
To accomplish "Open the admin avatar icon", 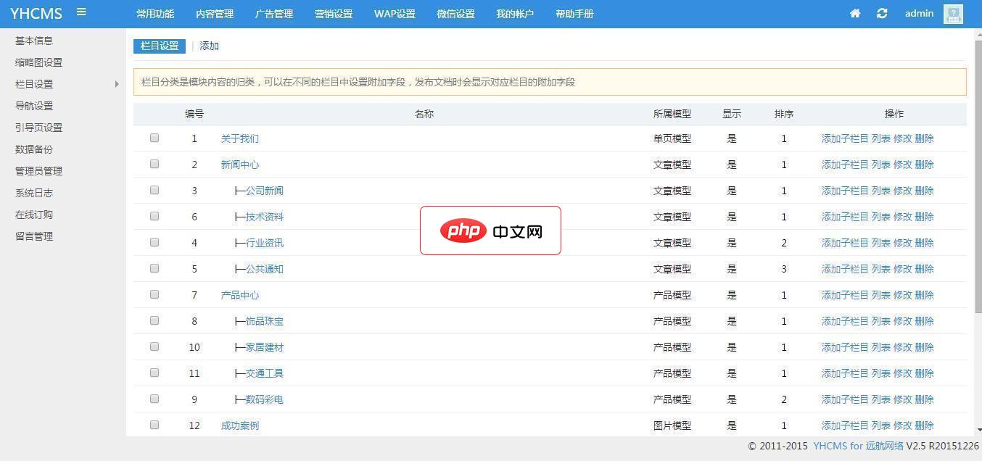I will 952,13.
